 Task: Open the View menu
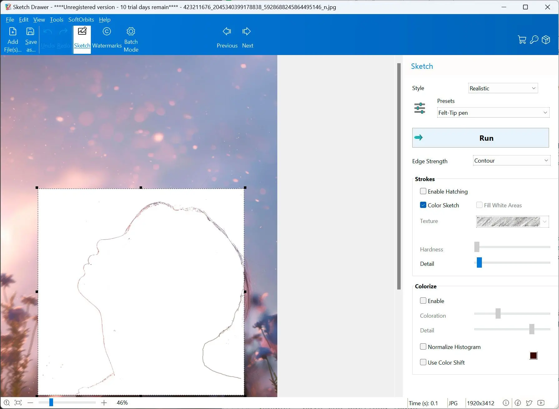point(39,19)
